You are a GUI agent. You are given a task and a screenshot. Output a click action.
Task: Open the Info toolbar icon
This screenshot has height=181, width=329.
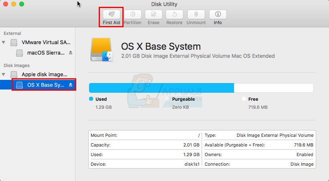coord(217,14)
